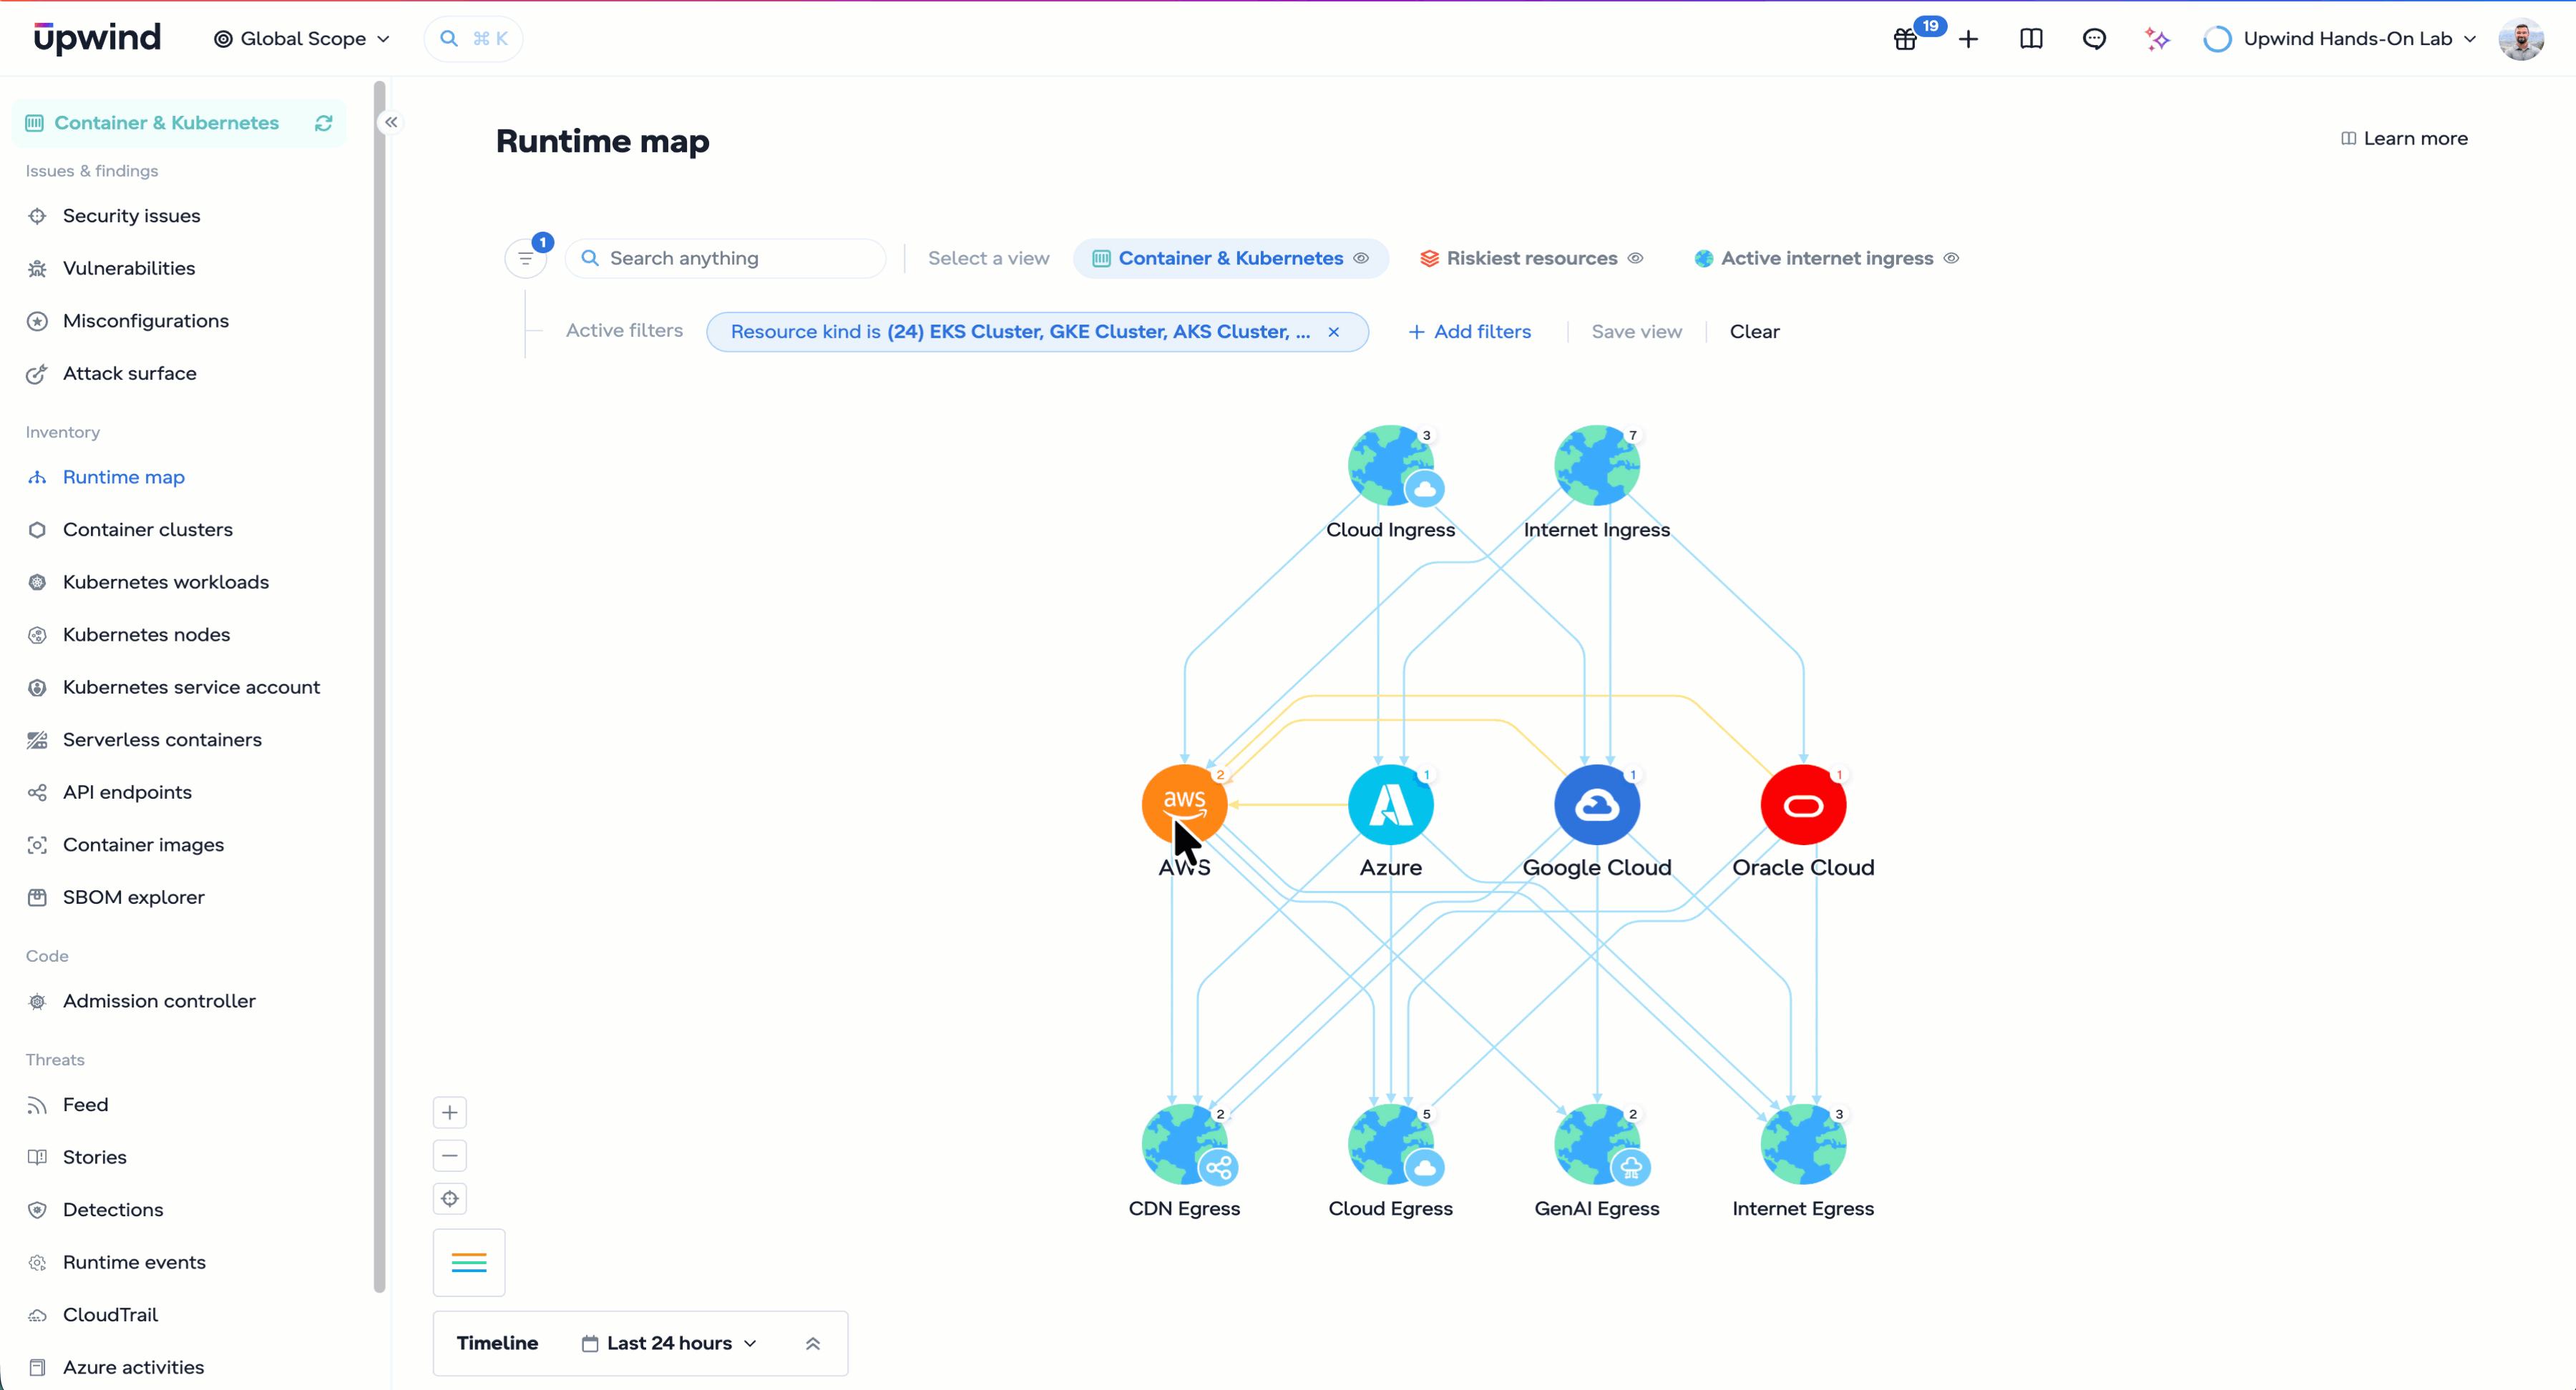
Task: Click the Search anything field
Action: point(726,258)
